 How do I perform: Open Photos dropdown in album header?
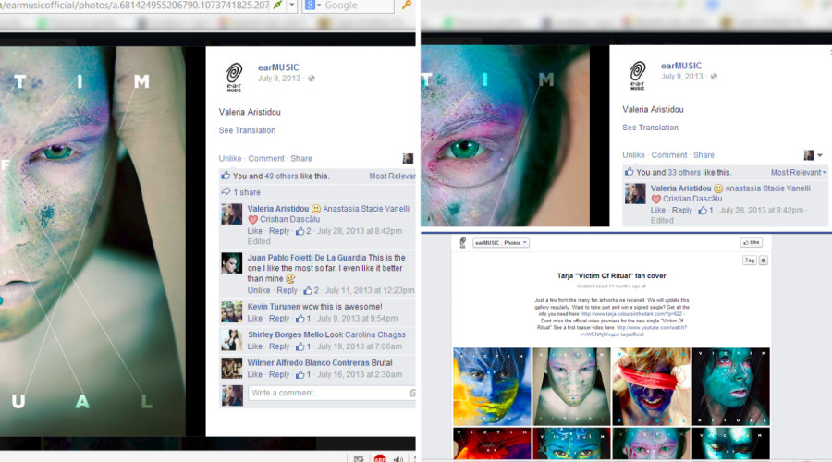point(515,242)
